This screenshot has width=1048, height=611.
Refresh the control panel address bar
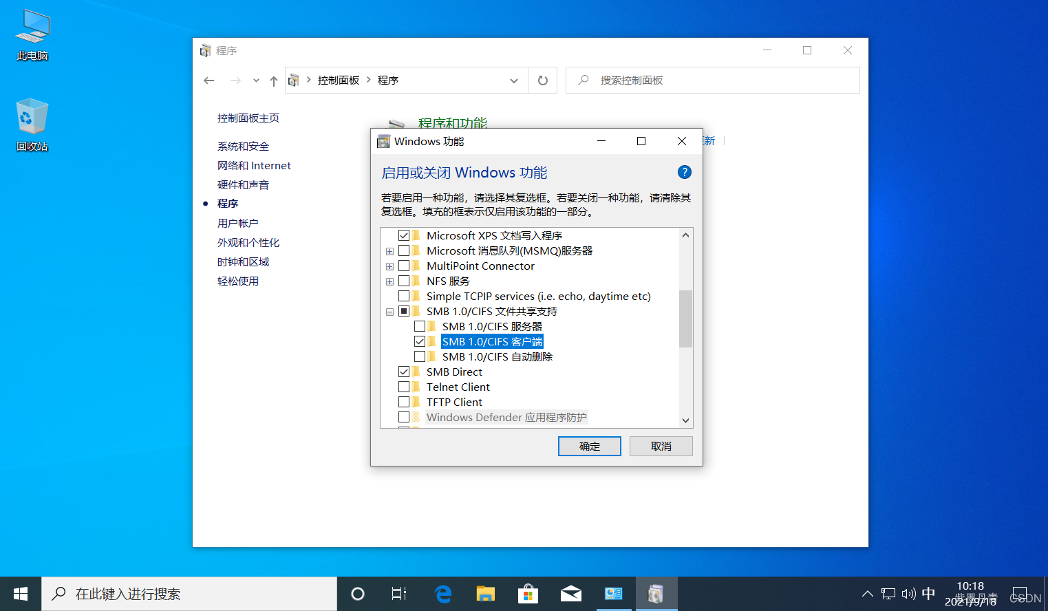click(x=543, y=81)
